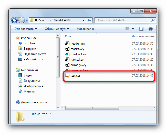Screen dimensions: 167x134
Task: Click the greyed Forward arrow button
Action: 22,20
